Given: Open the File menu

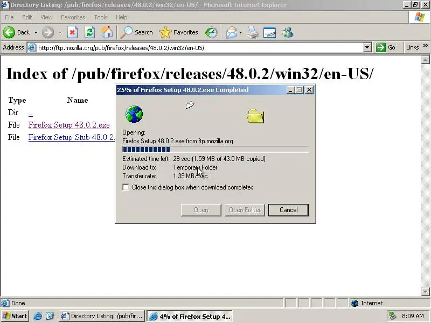Looking at the screenshot, I should (x=9, y=17).
